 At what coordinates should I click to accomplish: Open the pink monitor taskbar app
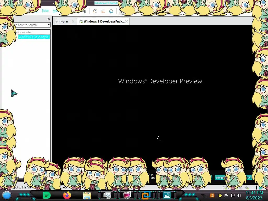click(127, 195)
